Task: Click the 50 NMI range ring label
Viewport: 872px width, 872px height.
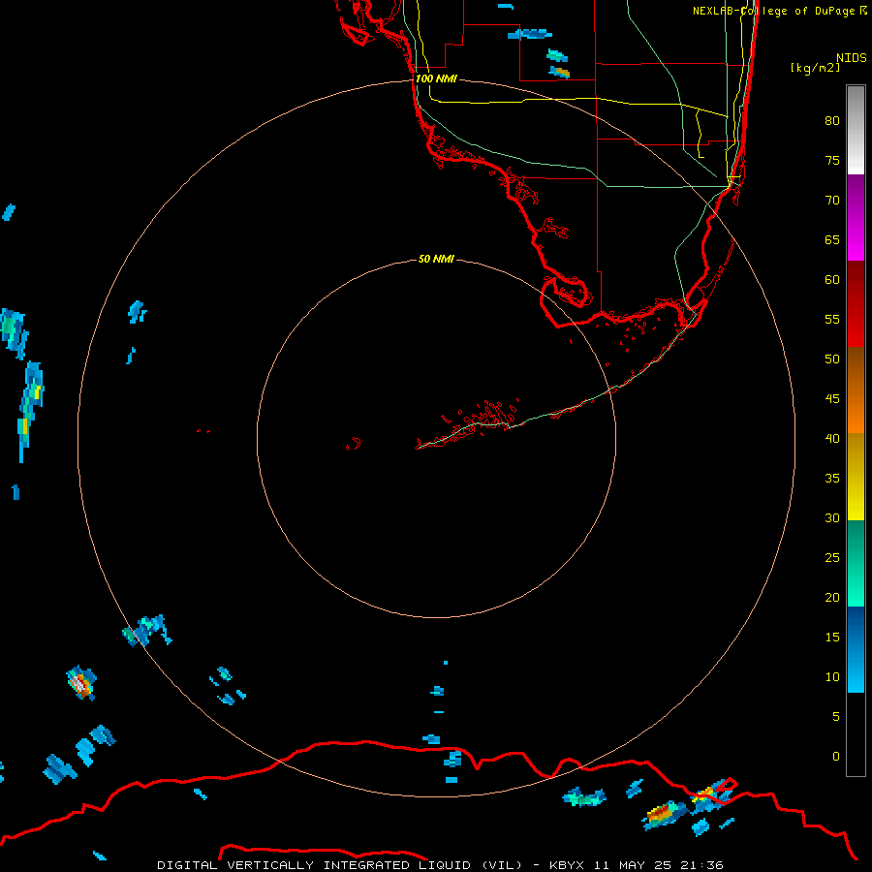Action: point(436,259)
